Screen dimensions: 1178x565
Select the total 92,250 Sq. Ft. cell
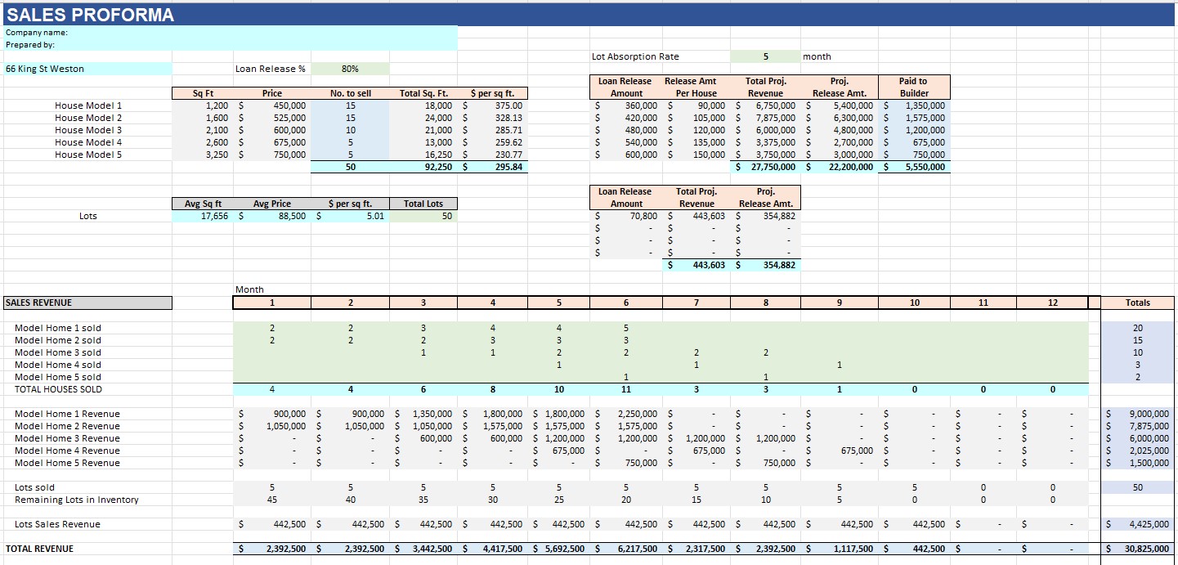click(x=423, y=167)
